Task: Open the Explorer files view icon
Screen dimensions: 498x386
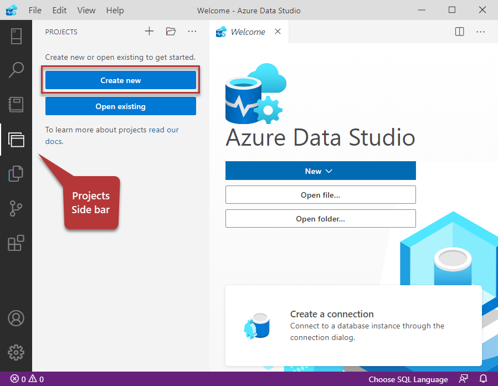Action: (16, 174)
